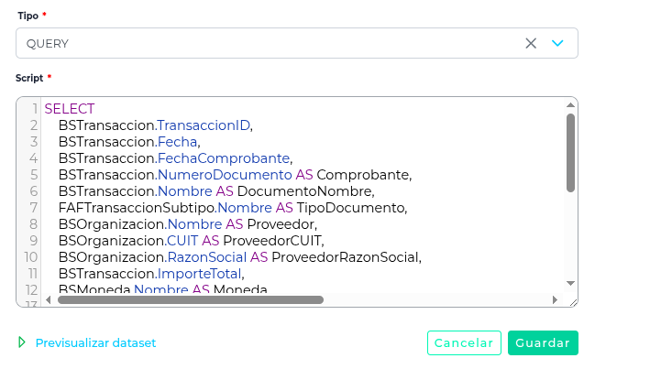The height and width of the screenshot is (369, 661).
Task: Click the script editor's resize handle
Action: click(x=571, y=300)
